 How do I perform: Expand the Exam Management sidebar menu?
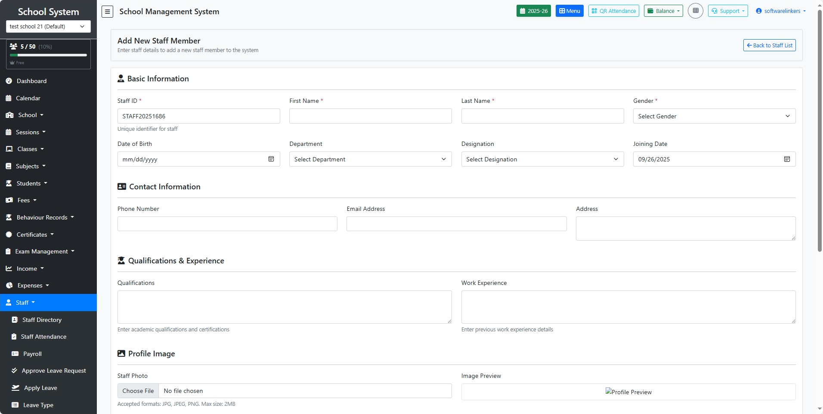[x=41, y=251]
